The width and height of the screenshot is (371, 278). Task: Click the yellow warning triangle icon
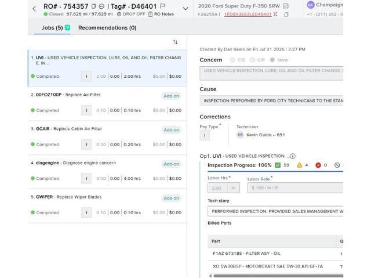click(x=299, y=165)
